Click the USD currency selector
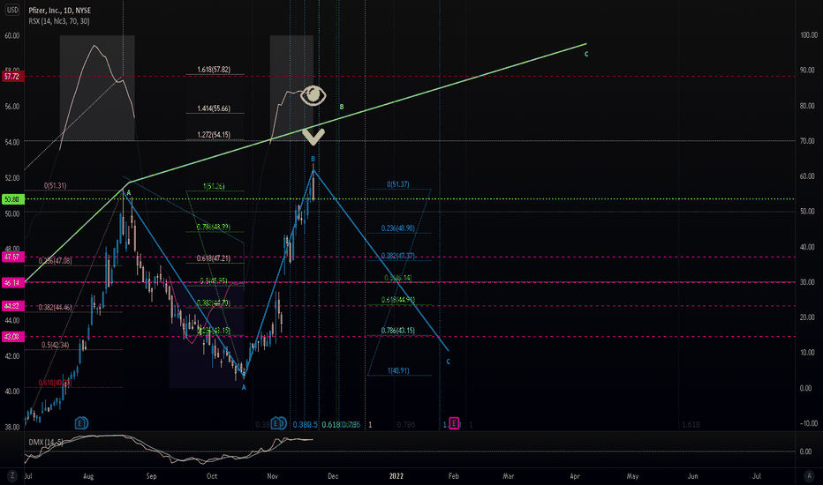The height and width of the screenshot is (485, 823). [x=11, y=10]
